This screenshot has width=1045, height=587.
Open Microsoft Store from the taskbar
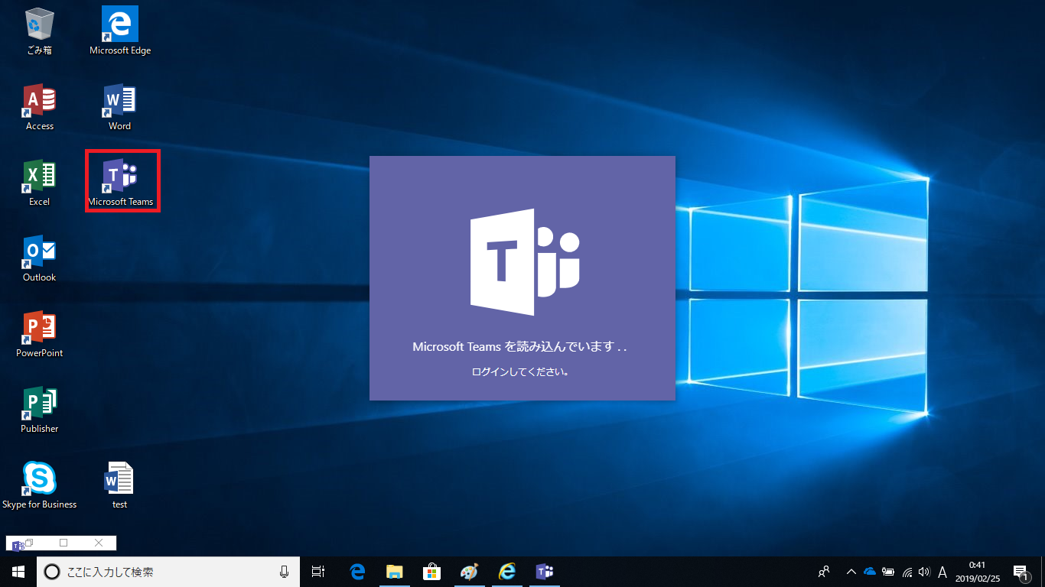click(431, 571)
